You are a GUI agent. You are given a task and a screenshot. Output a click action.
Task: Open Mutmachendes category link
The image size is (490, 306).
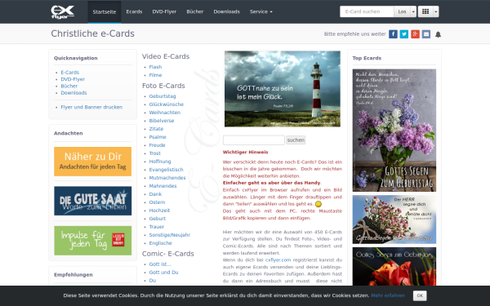167,178
